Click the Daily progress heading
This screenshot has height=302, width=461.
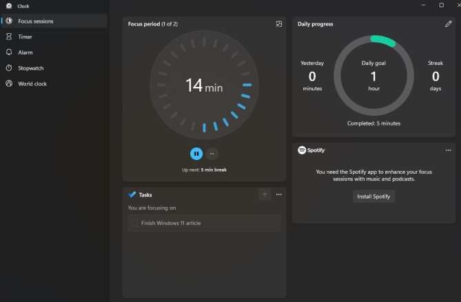coord(315,24)
